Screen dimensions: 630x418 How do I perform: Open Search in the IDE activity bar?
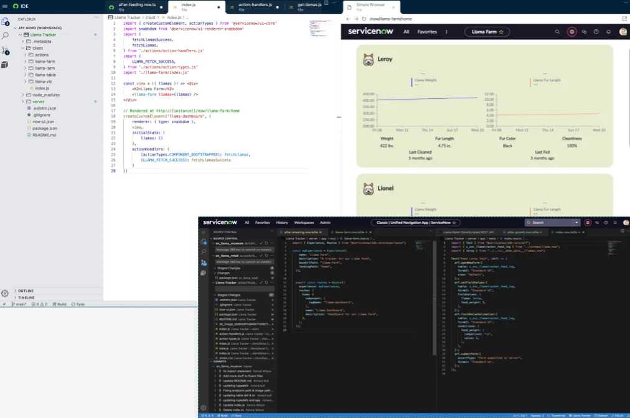tap(5, 35)
